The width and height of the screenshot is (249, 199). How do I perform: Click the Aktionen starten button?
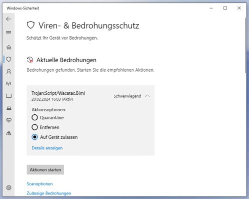tap(45, 170)
